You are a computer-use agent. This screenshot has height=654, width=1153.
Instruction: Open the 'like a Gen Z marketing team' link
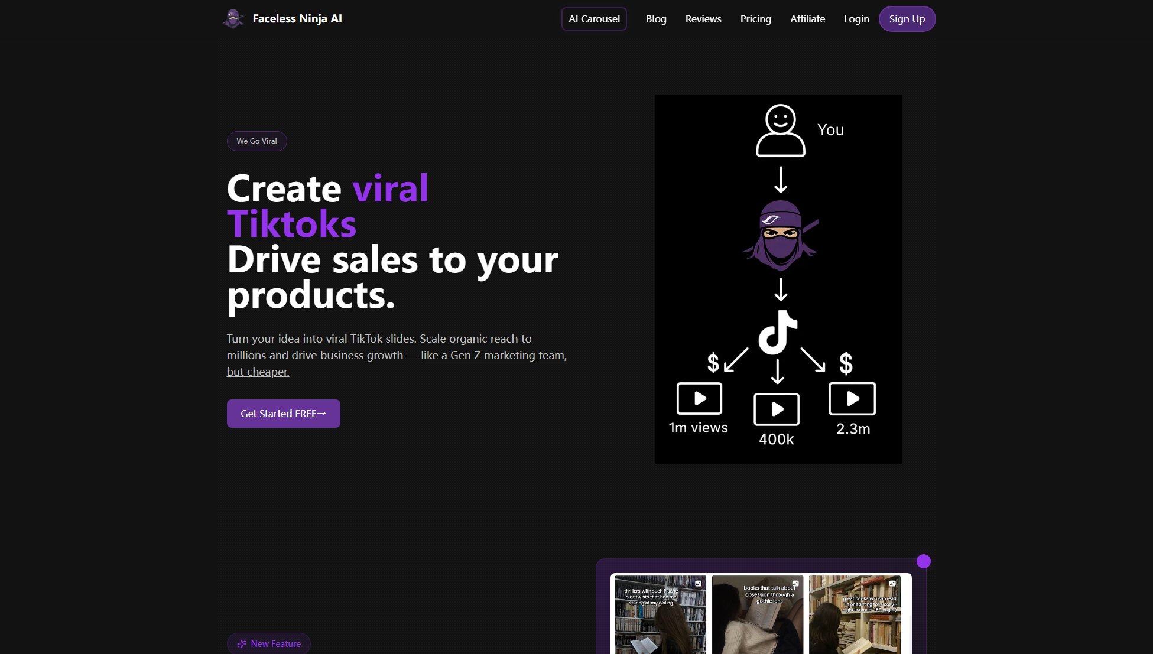[x=492, y=355]
